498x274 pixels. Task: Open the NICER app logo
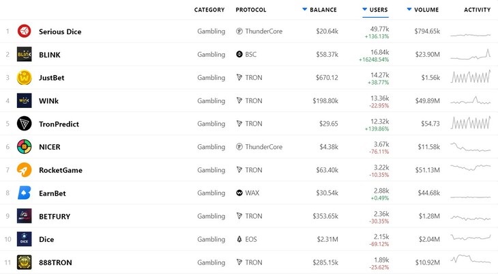click(24, 147)
